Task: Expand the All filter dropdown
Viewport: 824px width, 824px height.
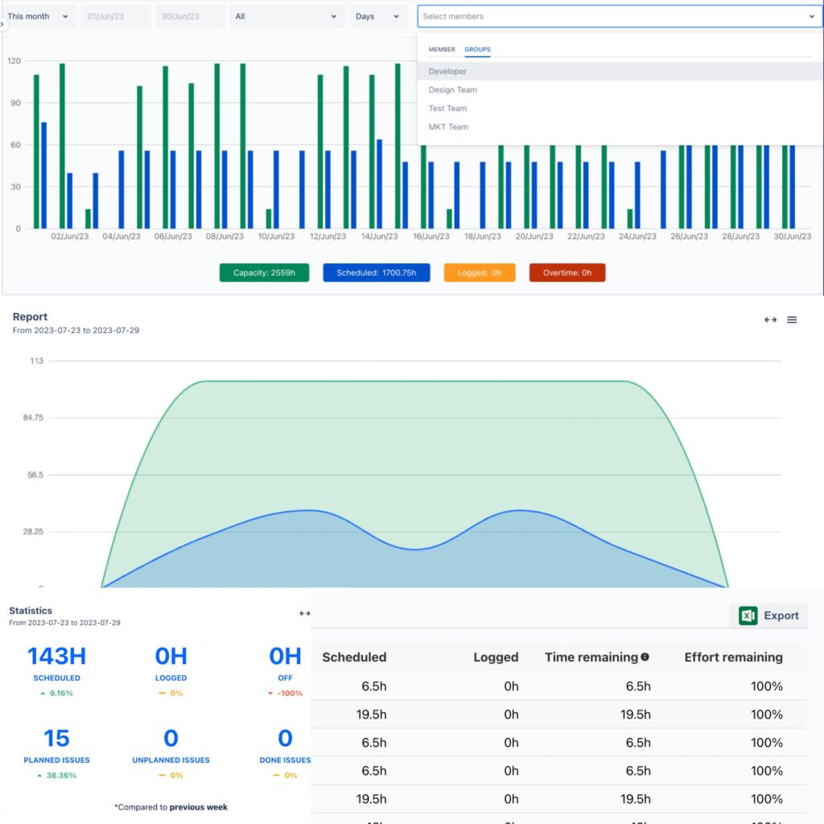Action: [x=286, y=15]
